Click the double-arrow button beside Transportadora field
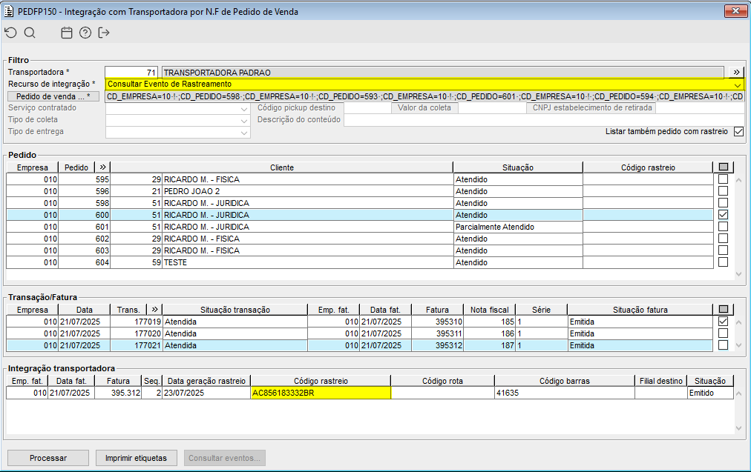This screenshot has width=751, height=472. (735, 73)
